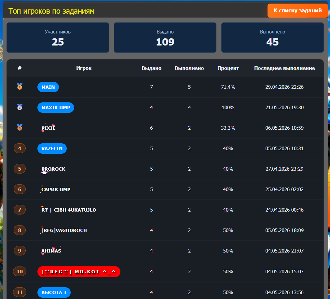Image resolution: width=330 pixels, height=299 pixels.
Task: Open player AHIMAS name
Action: click(51, 251)
